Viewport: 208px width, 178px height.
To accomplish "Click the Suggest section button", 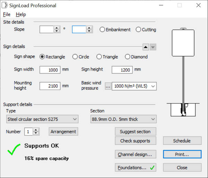I will pyautogui.click(x=135, y=132).
